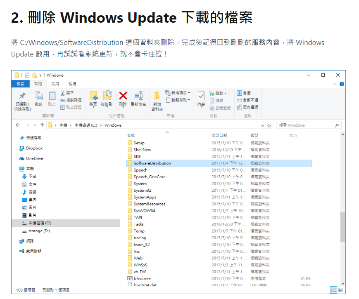Click scrollbar down arrow in file list

pyautogui.click(x=342, y=284)
